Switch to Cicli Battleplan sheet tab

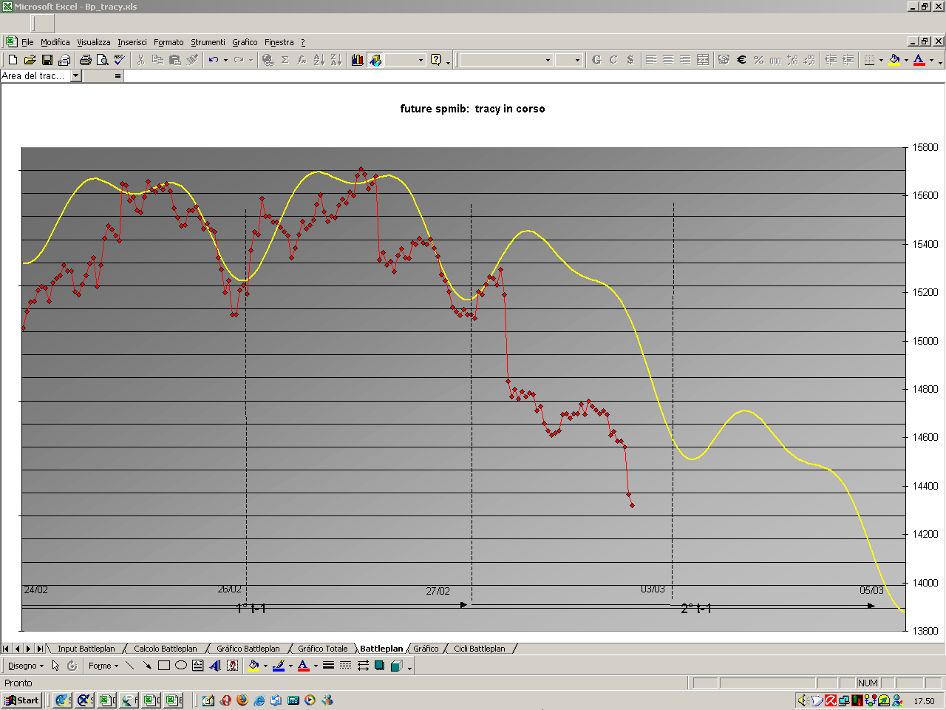(x=480, y=649)
